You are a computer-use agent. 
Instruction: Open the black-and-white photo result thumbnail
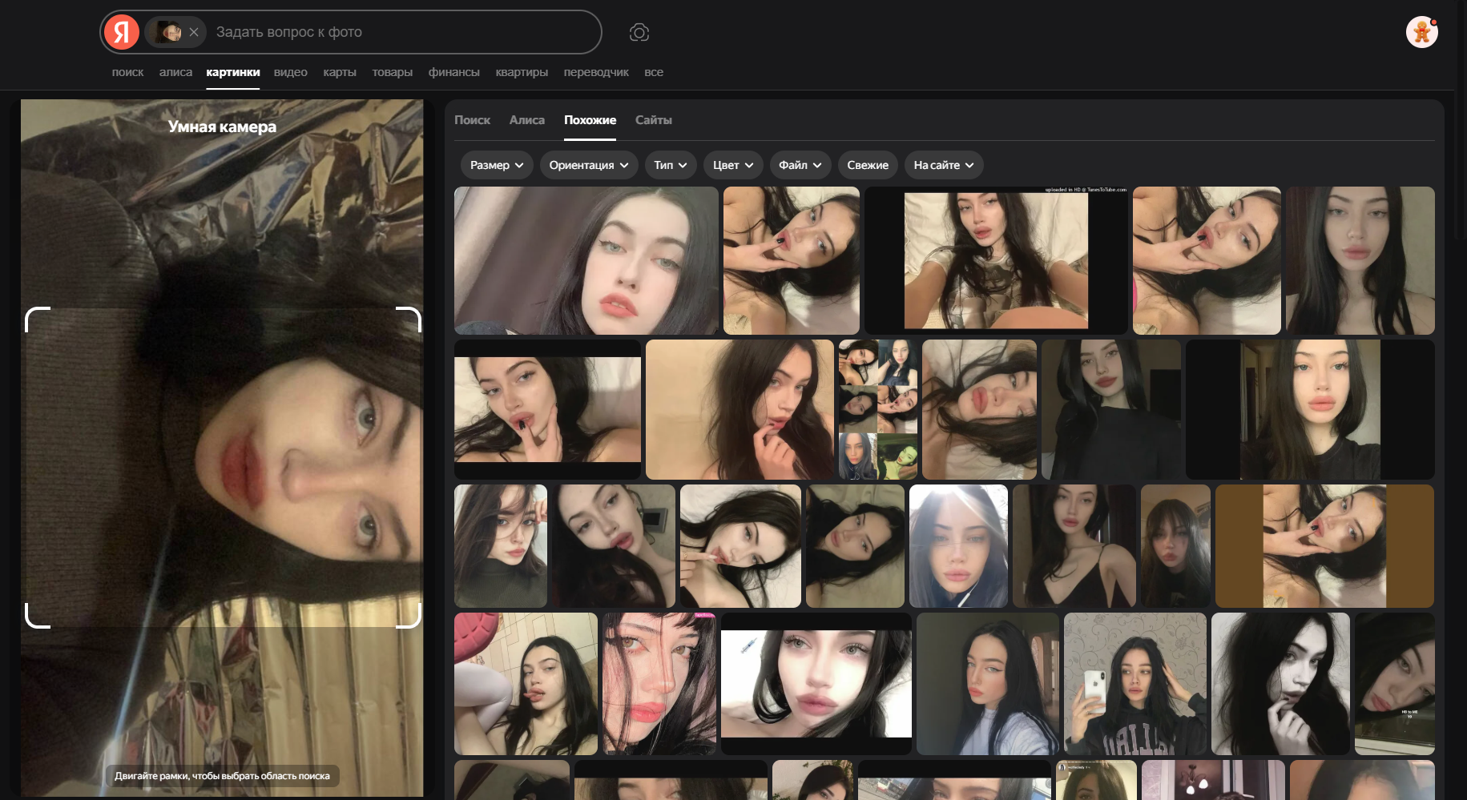pos(1280,684)
